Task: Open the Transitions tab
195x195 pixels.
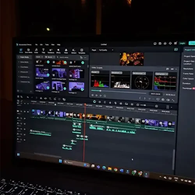Action: pyautogui.click(x=51, y=51)
